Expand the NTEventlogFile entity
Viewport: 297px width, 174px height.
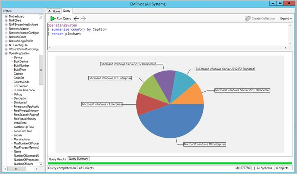pos(6,45)
